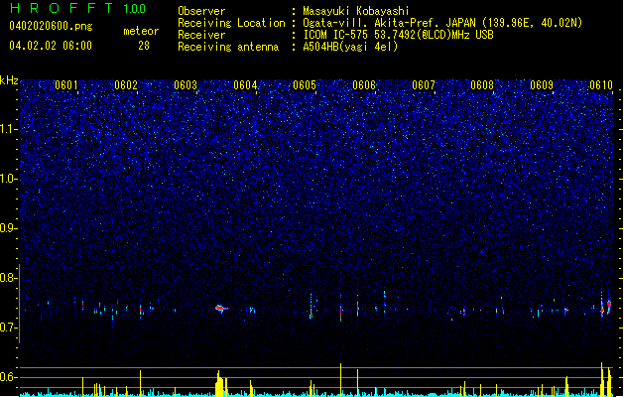Click the Receiving antenna label
This screenshot has width=624, height=397.
coord(228,47)
